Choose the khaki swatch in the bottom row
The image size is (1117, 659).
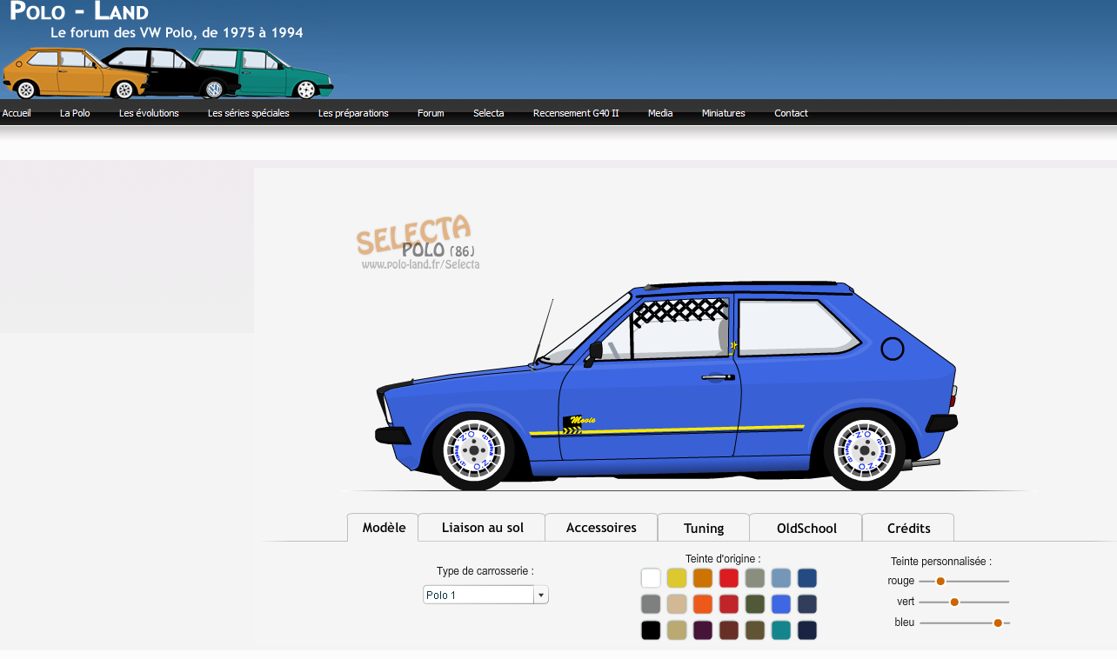(x=677, y=630)
